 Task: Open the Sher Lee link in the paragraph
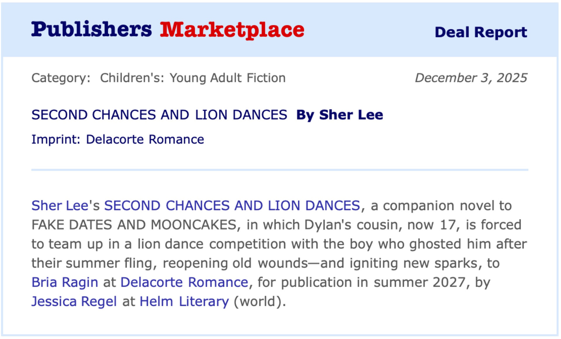click(60, 206)
